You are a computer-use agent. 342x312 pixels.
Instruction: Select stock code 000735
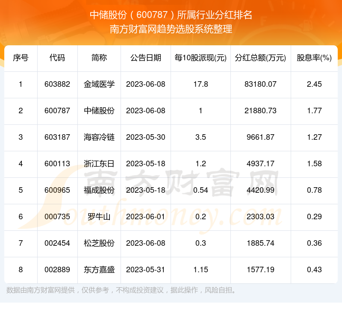click(x=57, y=217)
